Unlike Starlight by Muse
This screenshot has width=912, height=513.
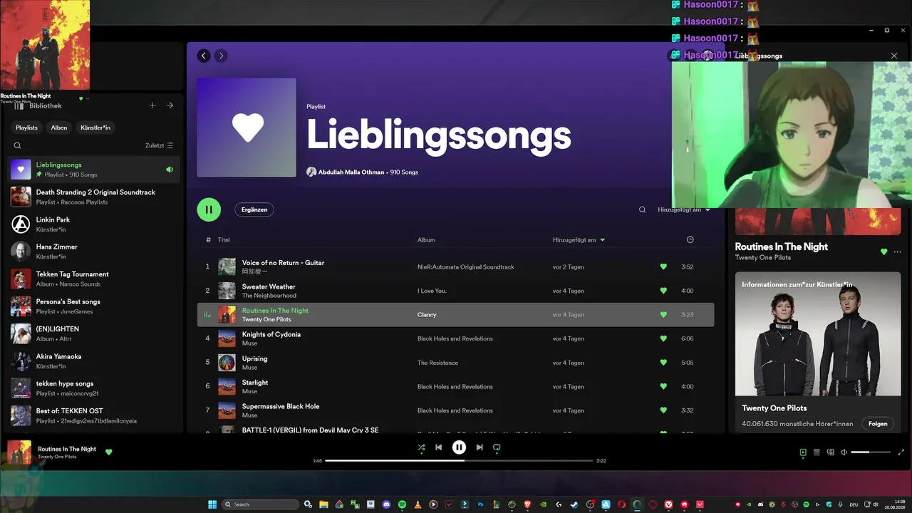point(663,387)
